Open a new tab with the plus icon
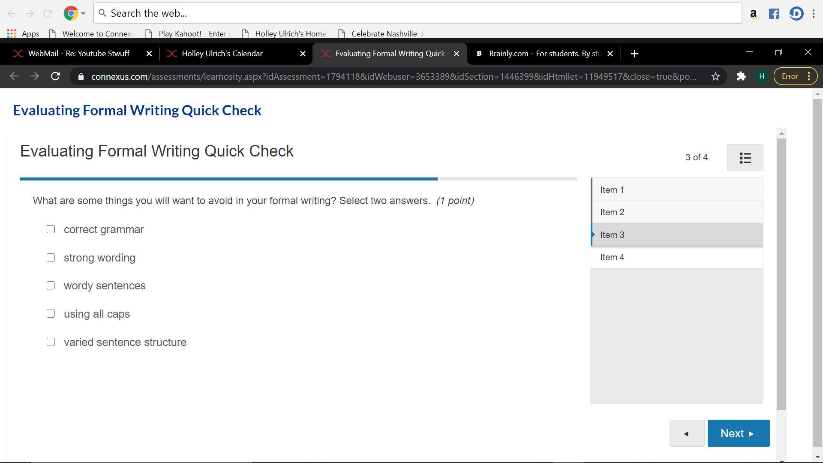 point(634,54)
